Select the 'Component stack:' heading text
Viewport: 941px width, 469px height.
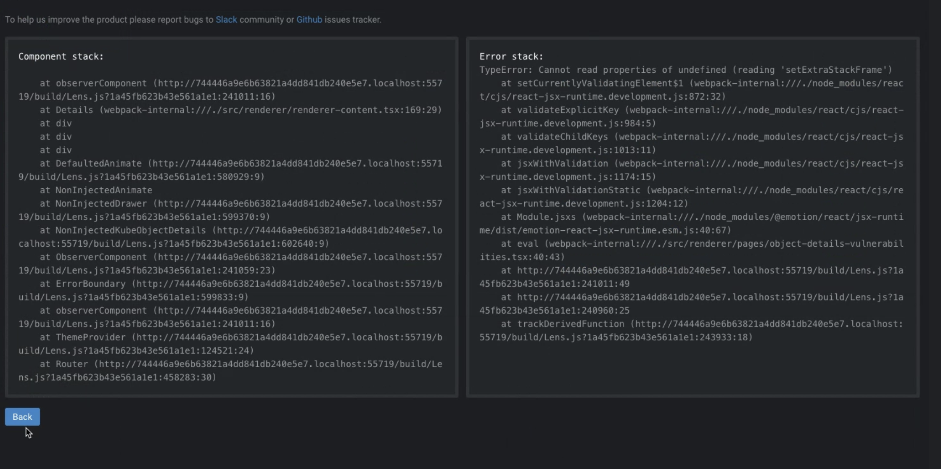(x=61, y=56)
